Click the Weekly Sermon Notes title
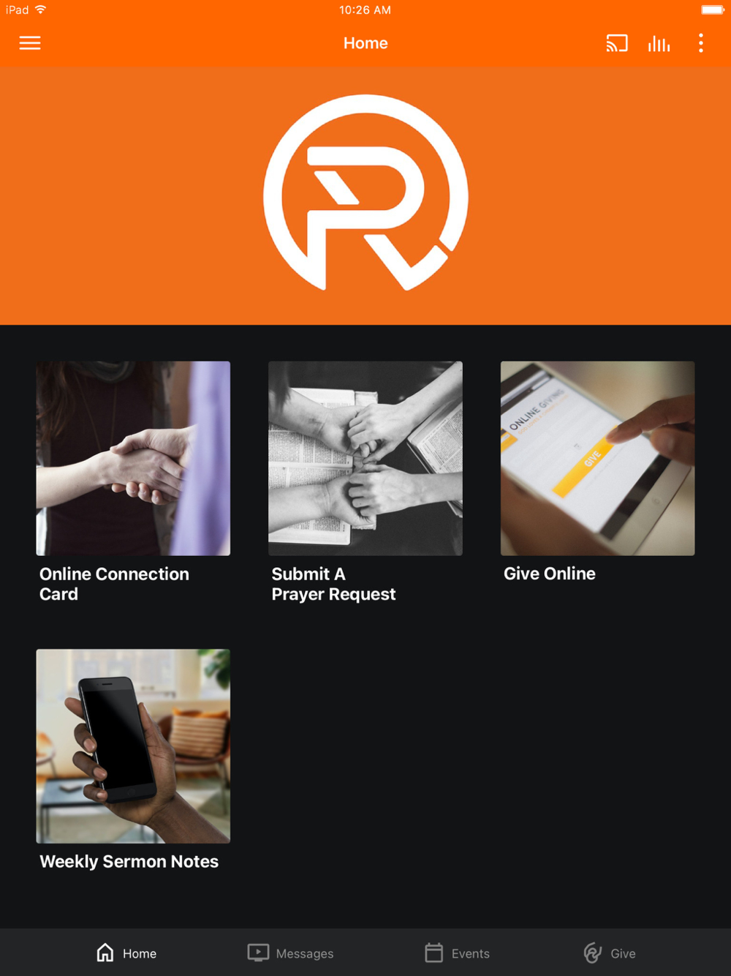The height and width of the screenshot is (976, 731). click(129, 862)
